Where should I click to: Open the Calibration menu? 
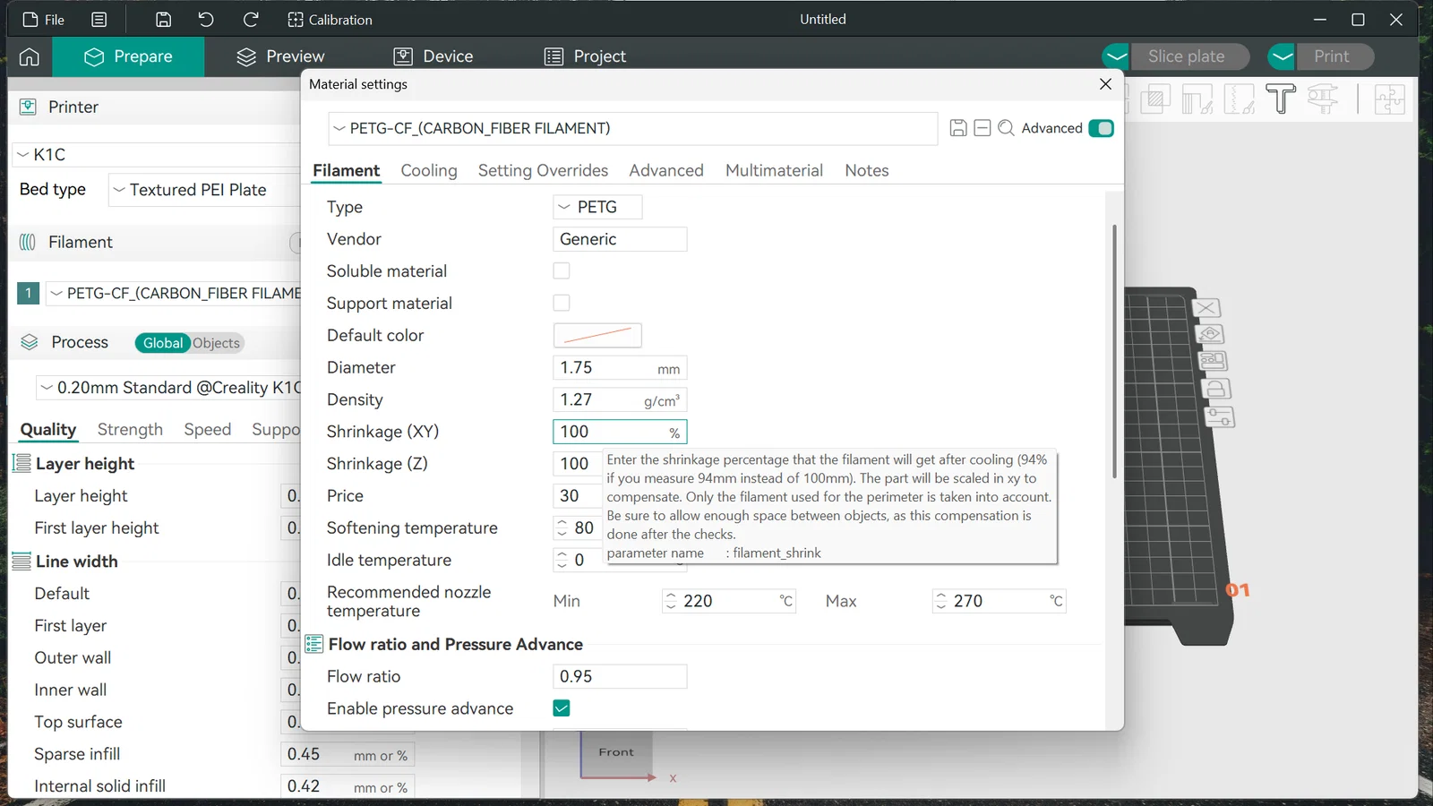[x=330, y=20]
